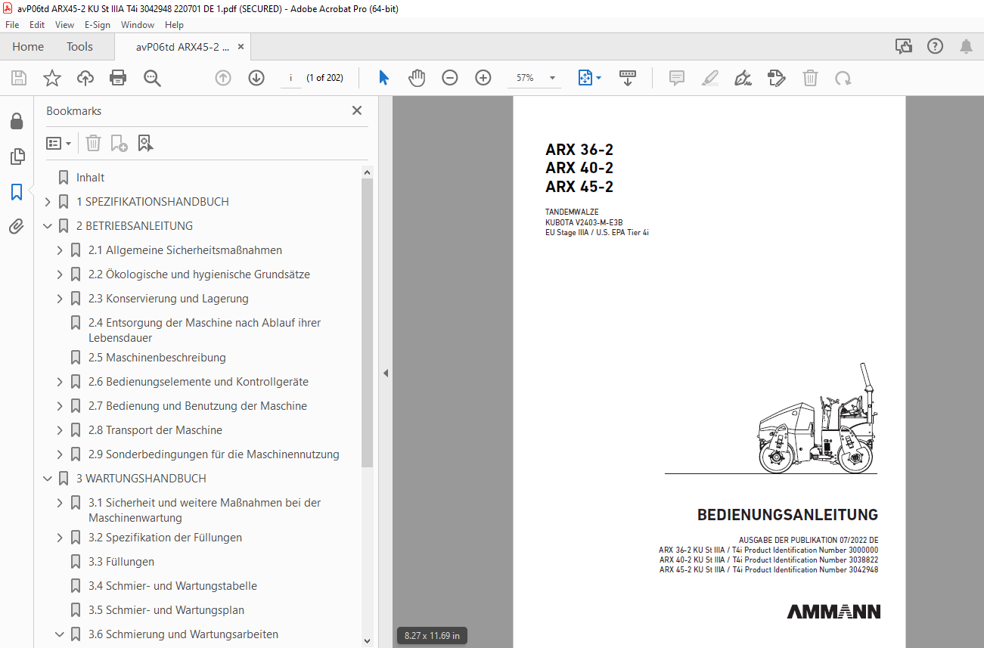Viewport: 984px width, 648px height.
Task: Open the Page Thumbnails panel
Action: point(17,157)
